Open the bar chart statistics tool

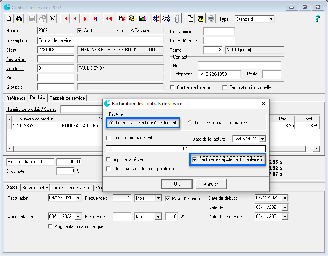pyautogui.click(x=142, y=18)
